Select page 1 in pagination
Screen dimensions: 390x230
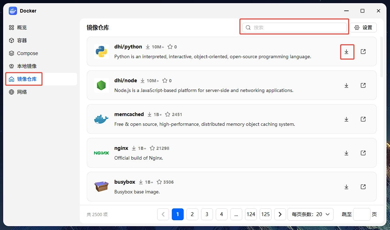[x=178, y=214]
